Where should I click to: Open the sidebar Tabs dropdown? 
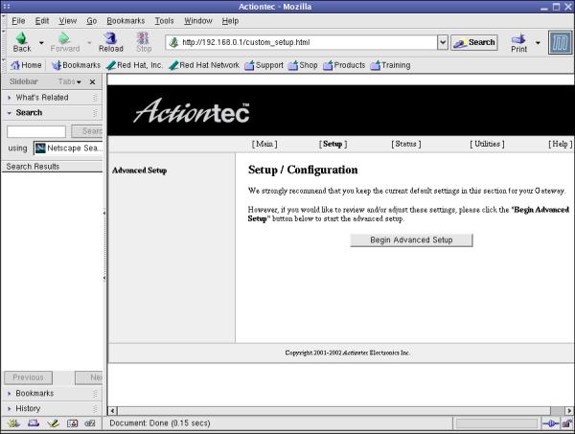[x=69, y=81]
